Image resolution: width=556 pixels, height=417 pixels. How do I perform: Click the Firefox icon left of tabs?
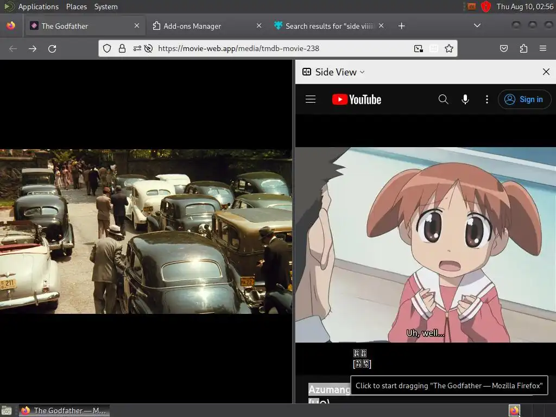(11, 26)
